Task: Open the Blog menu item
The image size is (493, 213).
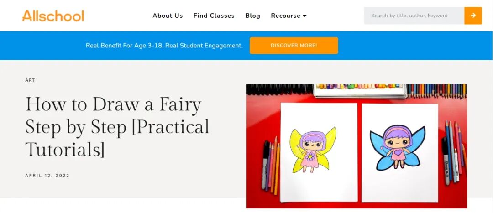Action: point(252,16)
